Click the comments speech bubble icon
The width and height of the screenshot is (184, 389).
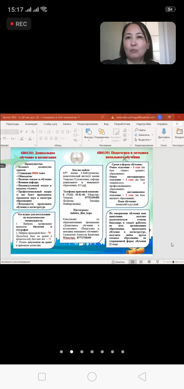[x=177, y=124]
